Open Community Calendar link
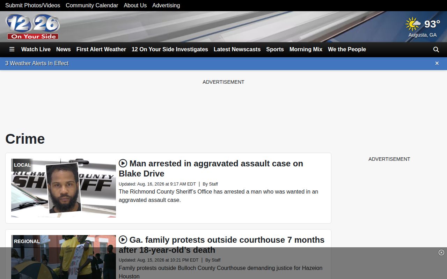The height and width of the screenshot is (279, 447). point(92,6)
